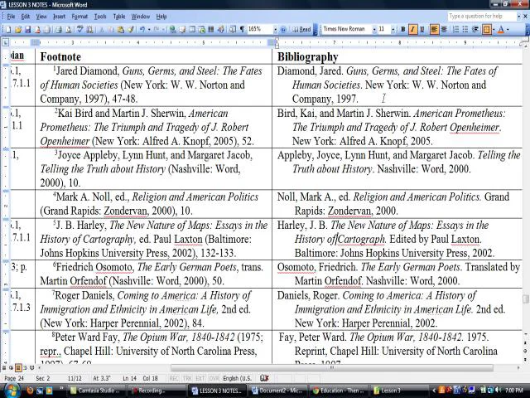Screen dimensions: 530x398
Task: Click the spelling status book icon
Action: [264, 378]
